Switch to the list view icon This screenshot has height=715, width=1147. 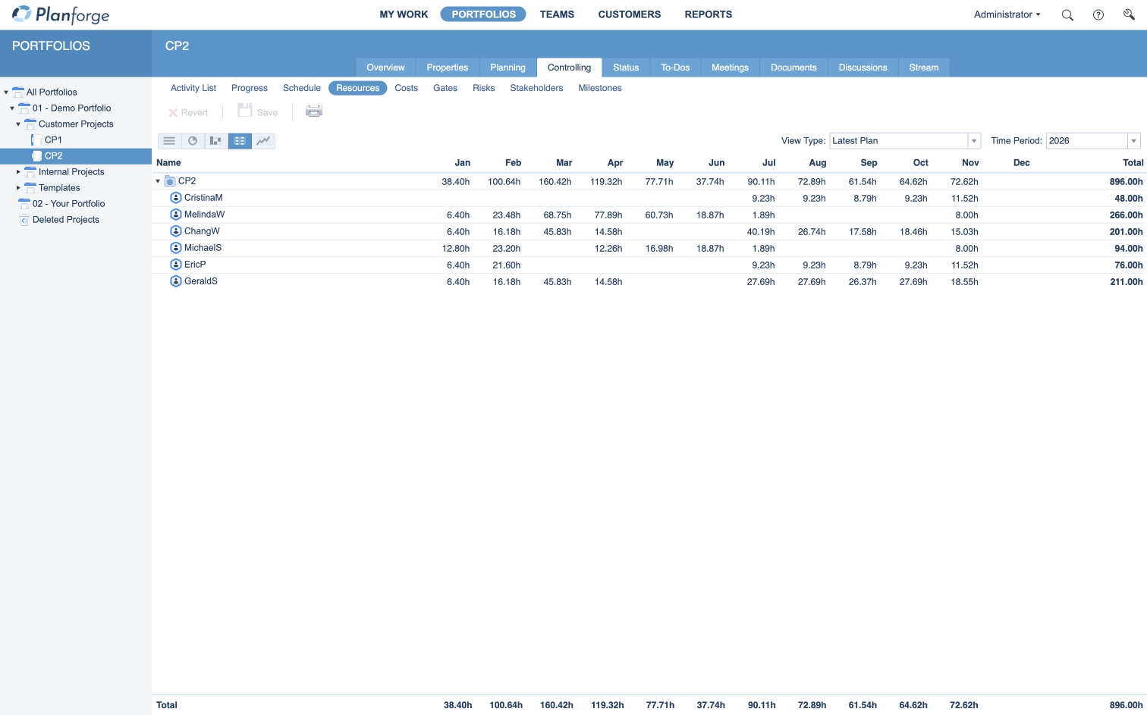[x=169, y=141]
